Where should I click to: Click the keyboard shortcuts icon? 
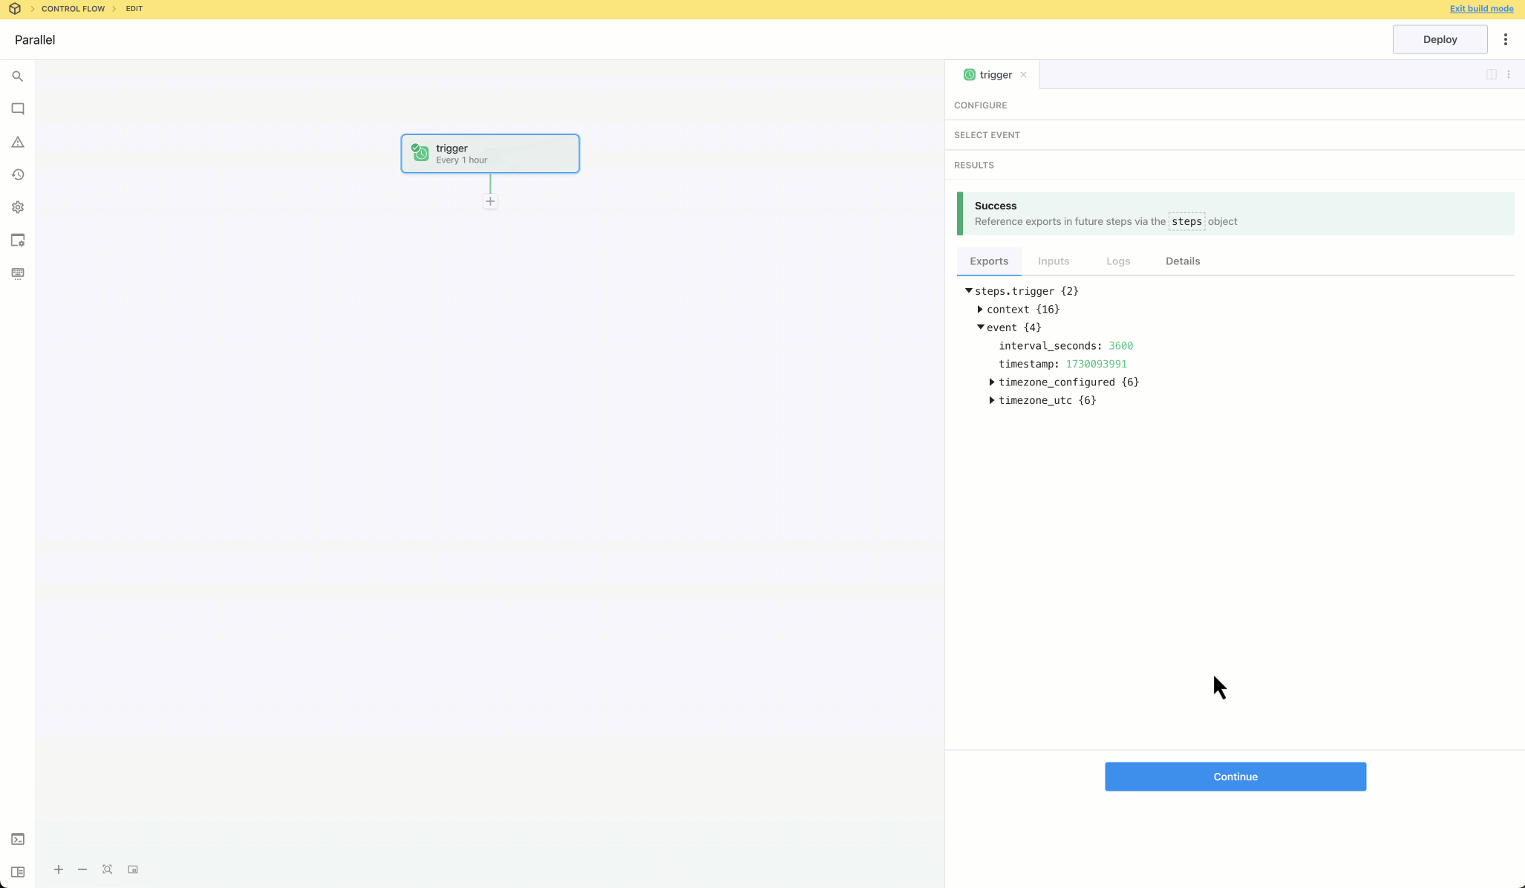pos(18,273)
